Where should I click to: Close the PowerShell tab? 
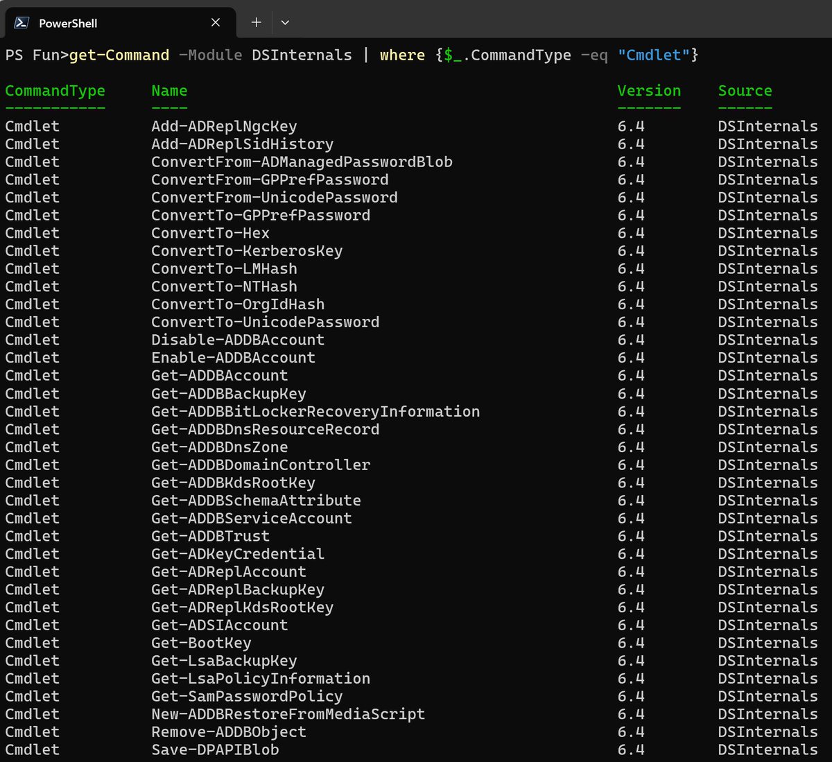[216, 23]
